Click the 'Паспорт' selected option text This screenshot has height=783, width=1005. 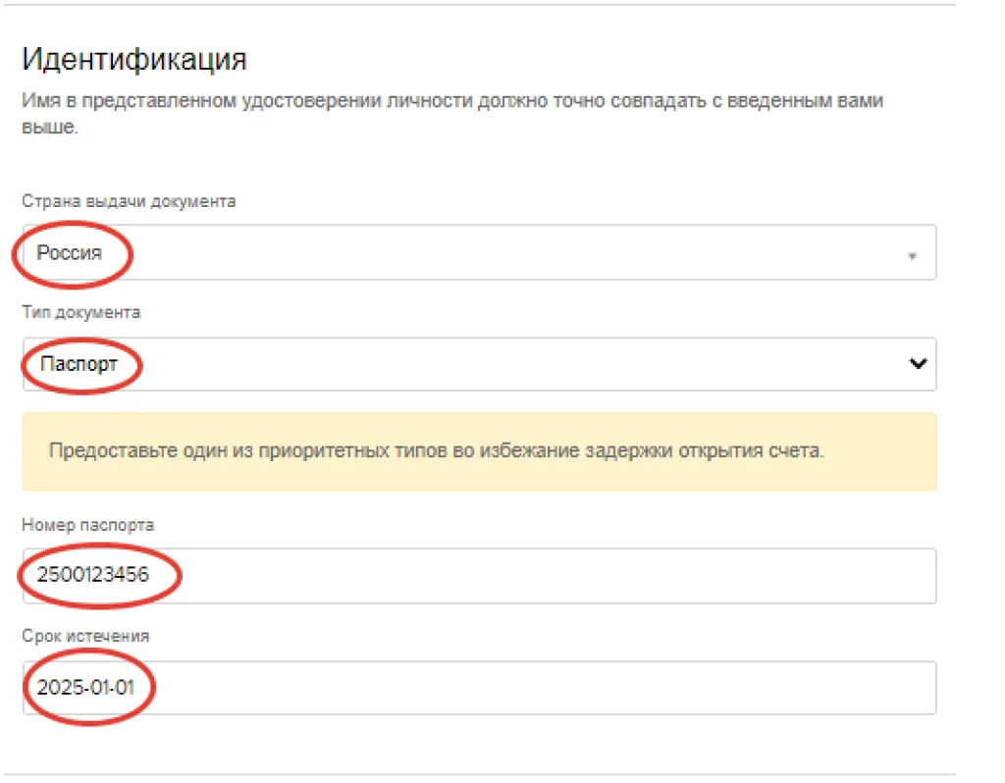(79, 364)
